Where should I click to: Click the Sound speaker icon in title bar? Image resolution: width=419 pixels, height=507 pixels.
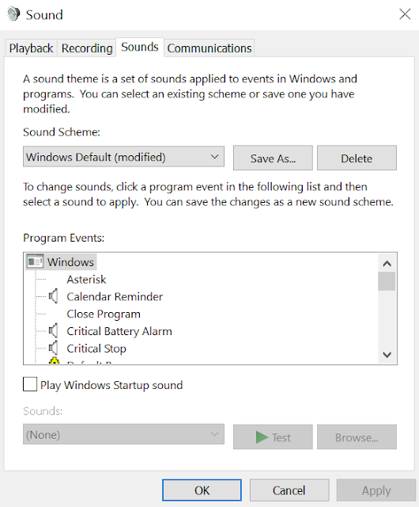(x=13, y=14)
